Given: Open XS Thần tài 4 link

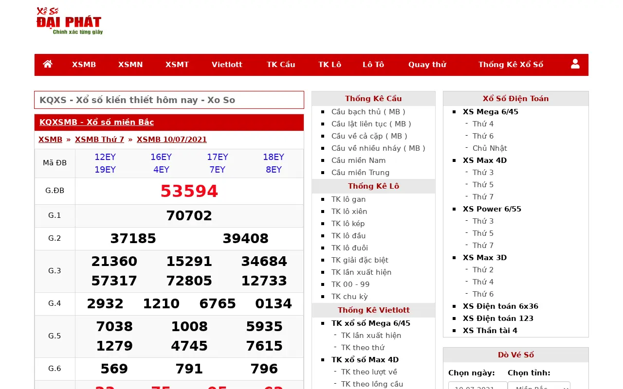Looking at the screenshot, I should [490, 331].
